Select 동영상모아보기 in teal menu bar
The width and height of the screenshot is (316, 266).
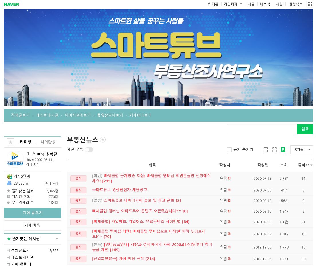110,115
